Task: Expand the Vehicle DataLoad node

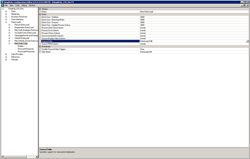Action: pyautogui.click(x=9, y=38)
